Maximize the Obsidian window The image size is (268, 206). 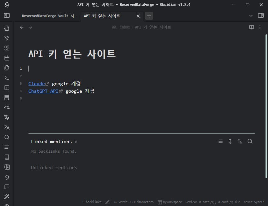coord(247,5)
